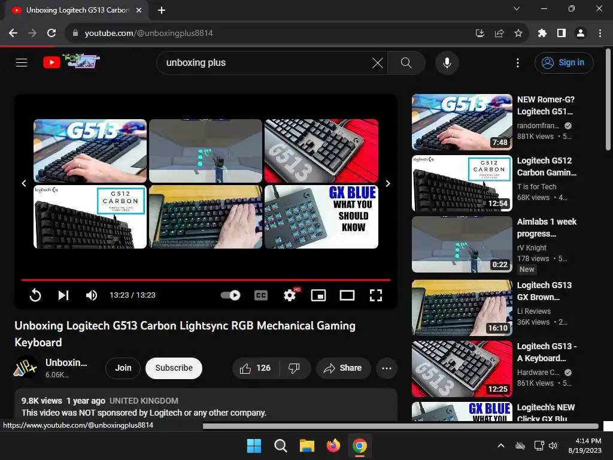Screen dimensions: 613x460
Task: Show hidden system tray icons
Action: [501, 446]
